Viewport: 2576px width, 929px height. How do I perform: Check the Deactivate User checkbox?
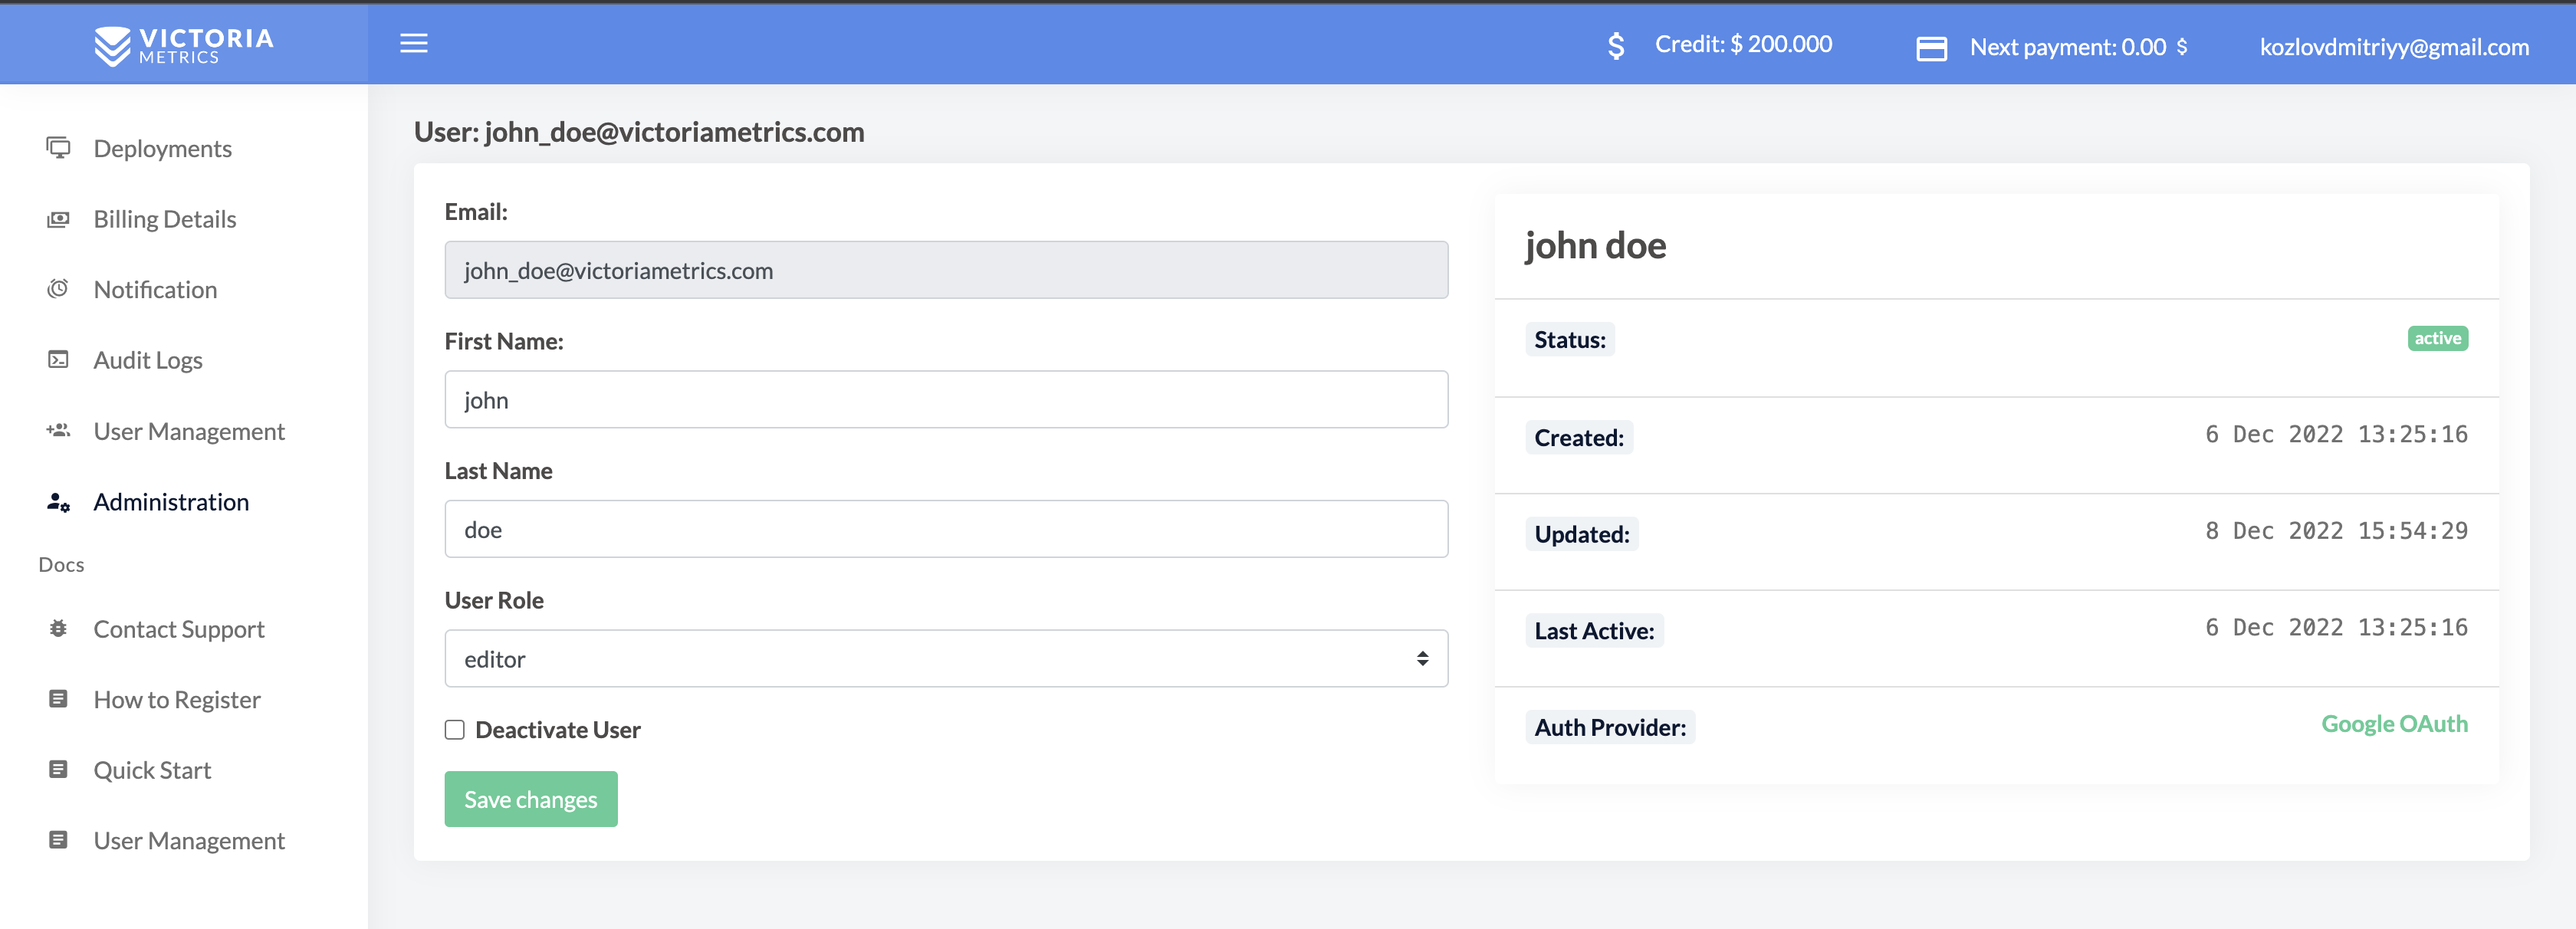[x=455, y=730]
